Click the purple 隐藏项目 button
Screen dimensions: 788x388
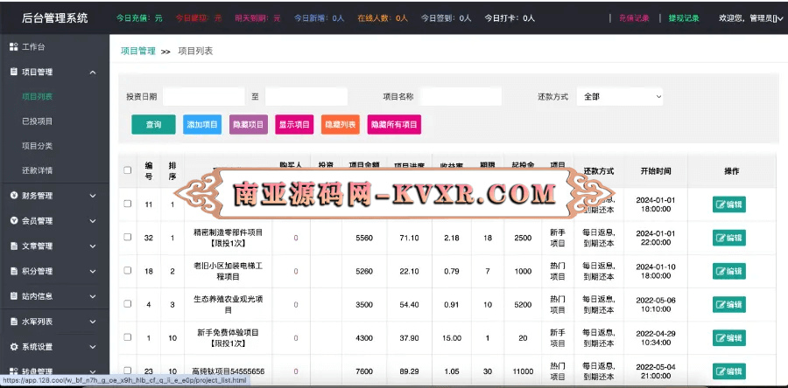(249, 125)
